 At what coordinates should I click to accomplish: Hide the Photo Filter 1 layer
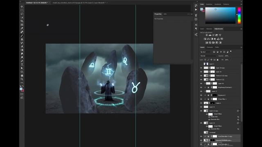coord(201,99)
